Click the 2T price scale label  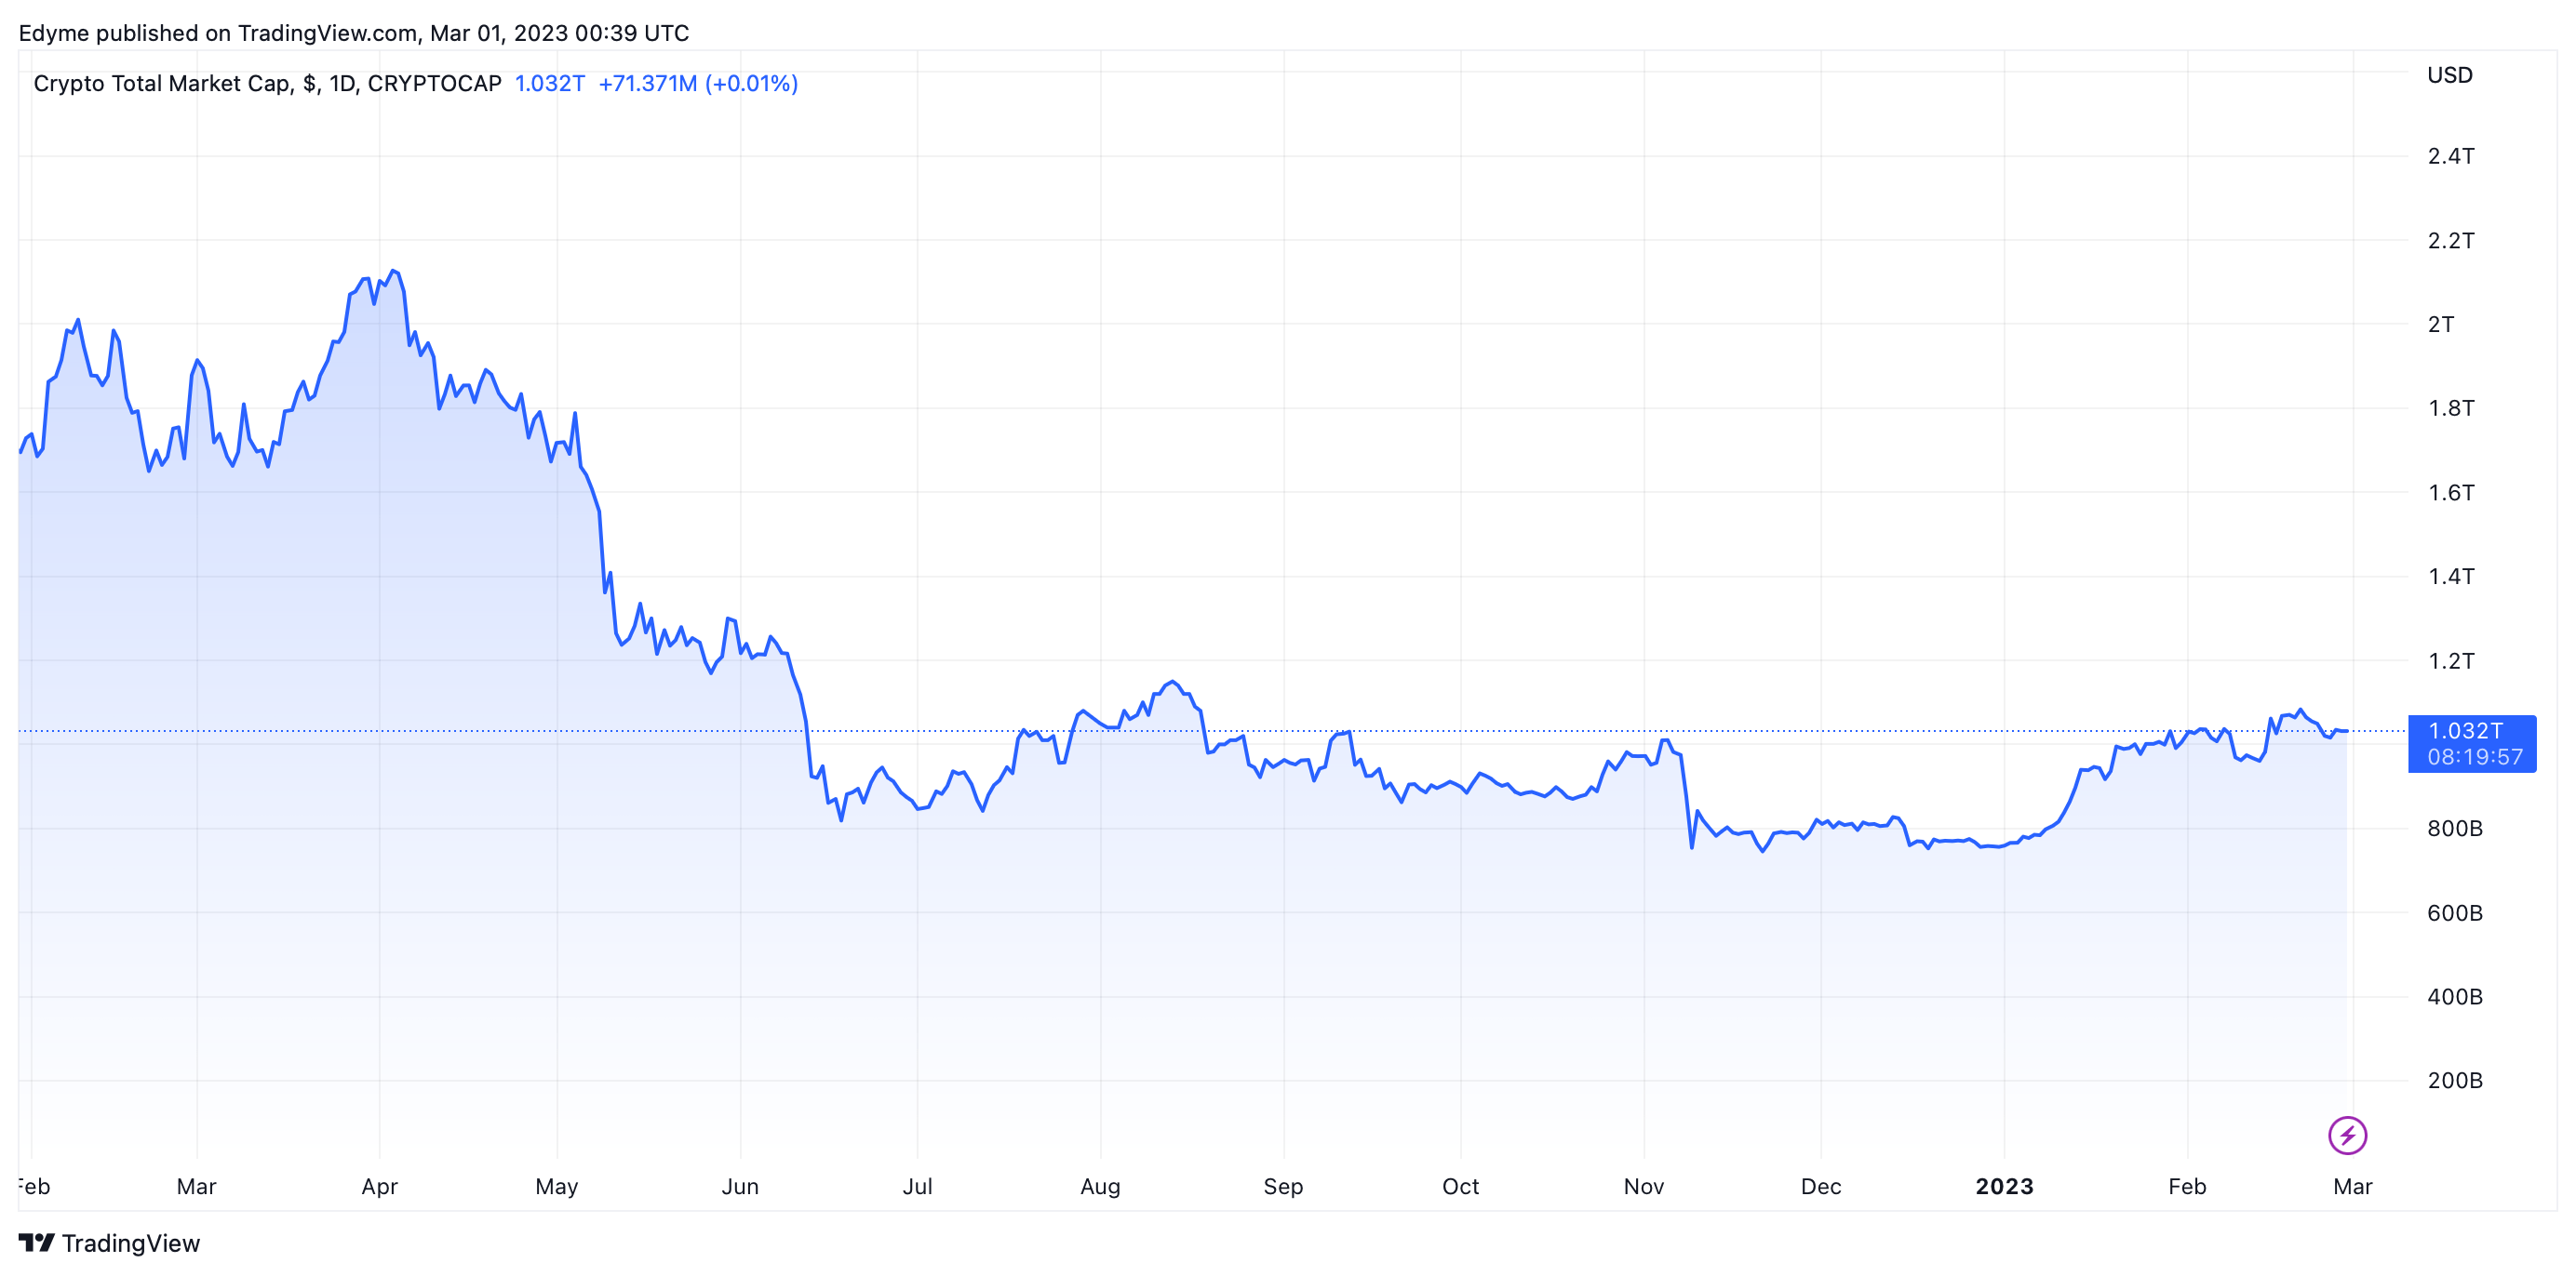coord(2440,324)
